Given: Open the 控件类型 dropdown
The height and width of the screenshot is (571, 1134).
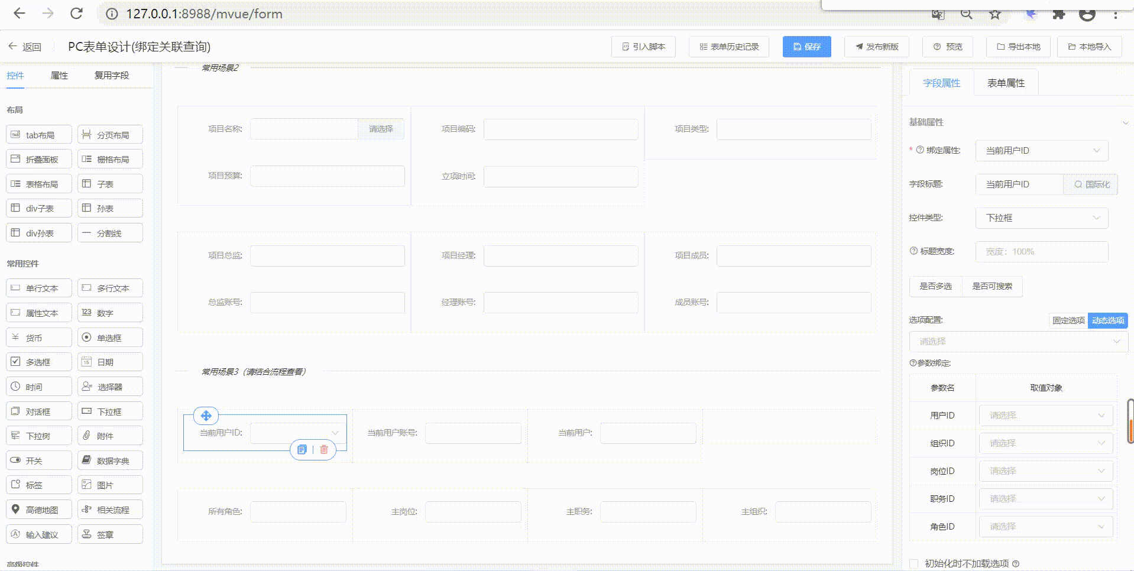Looking at the screenshot, I should [1041, 218].
